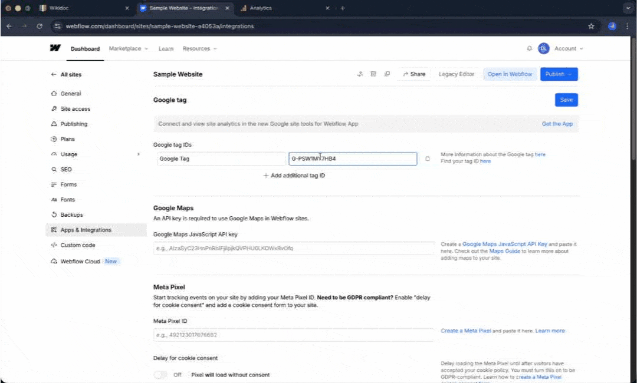Open the browser tab list chevron
The height and width of the screenshot is (383, 637).
point(628,8)
